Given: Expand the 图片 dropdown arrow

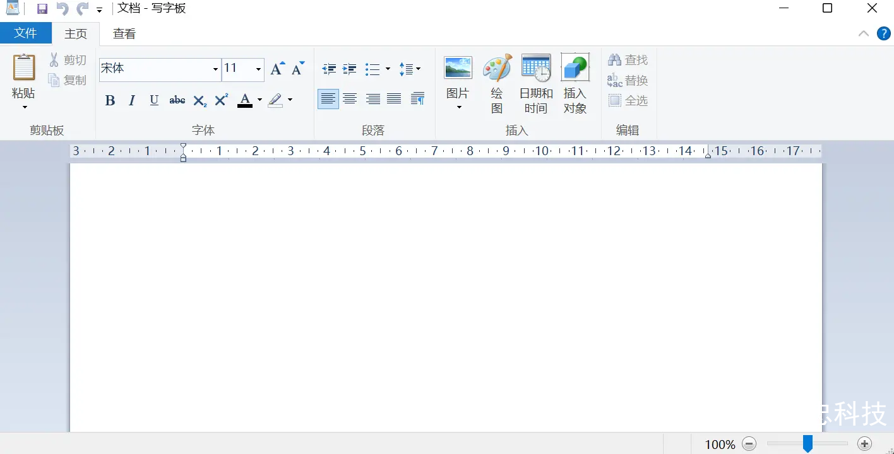Looking at the screenshot, I should click(x=459, y=107).
